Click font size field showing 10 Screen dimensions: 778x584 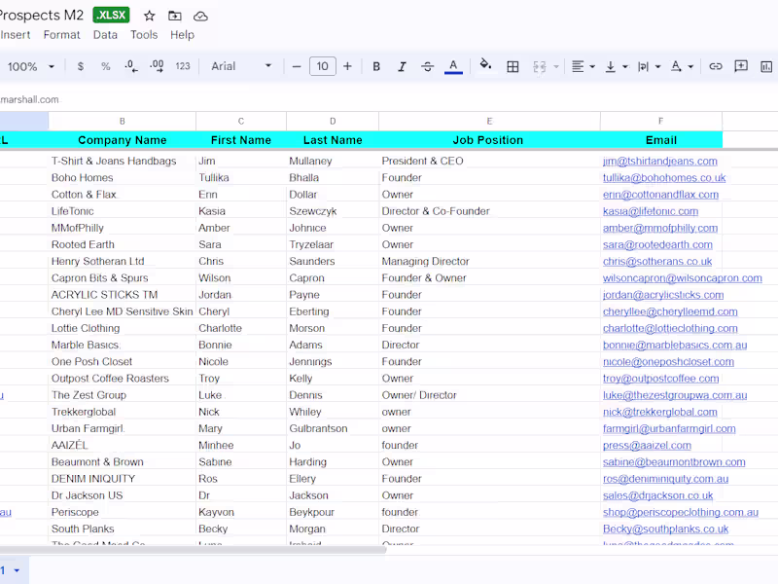point(323,66)
